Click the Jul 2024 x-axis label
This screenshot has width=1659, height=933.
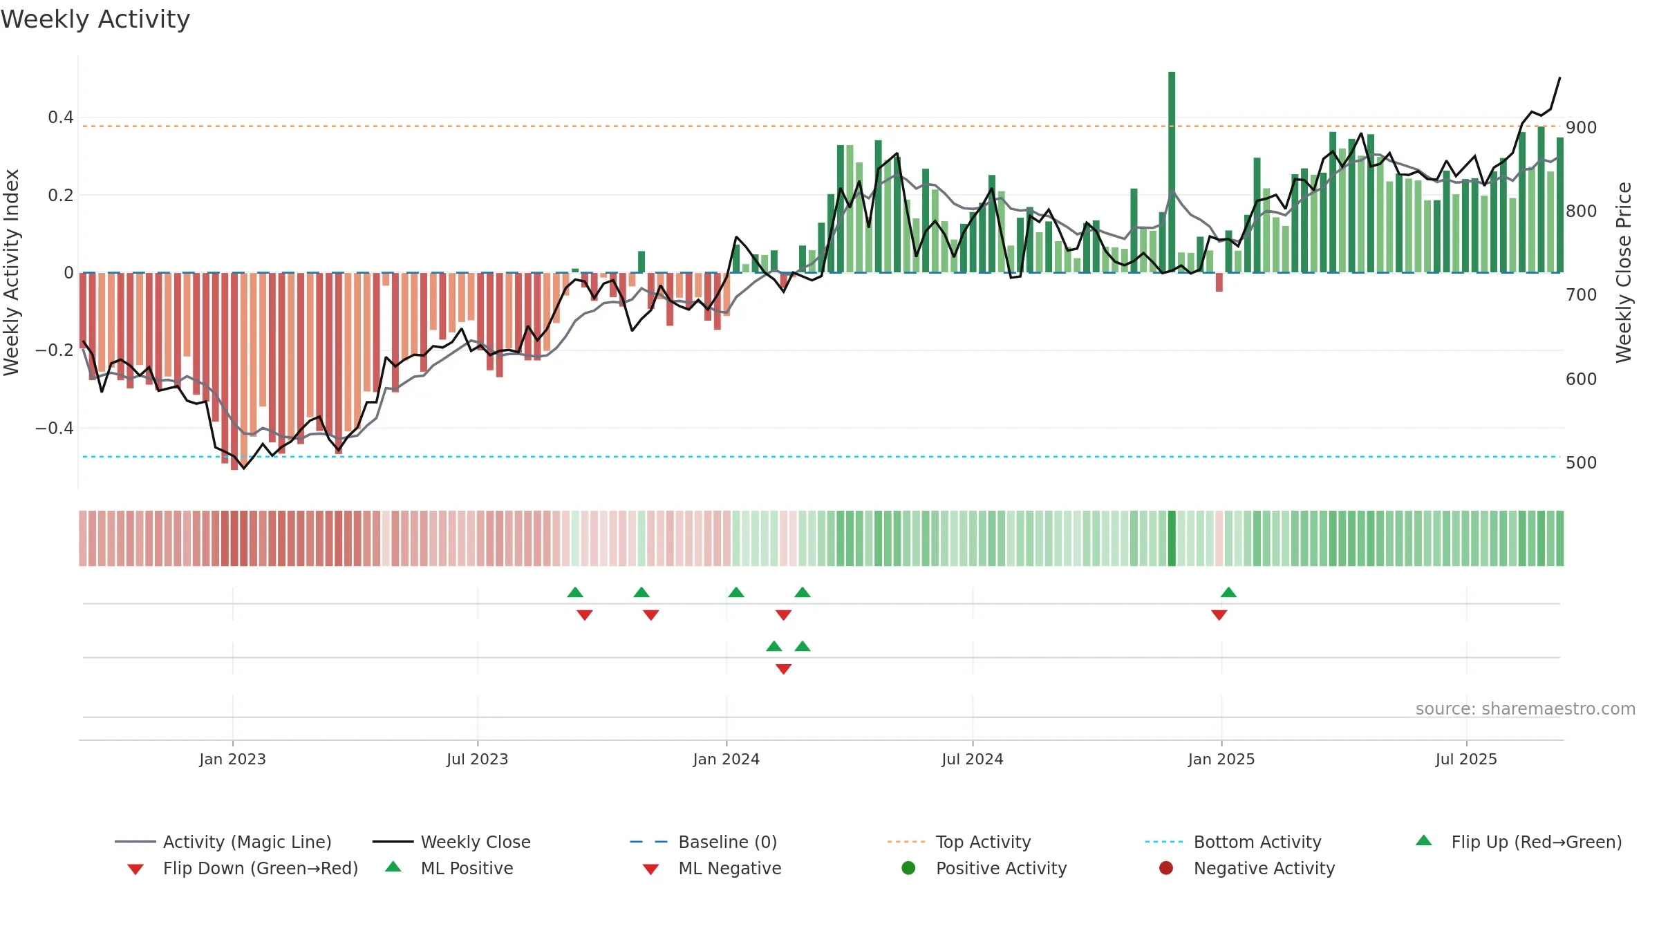[973, 760]
